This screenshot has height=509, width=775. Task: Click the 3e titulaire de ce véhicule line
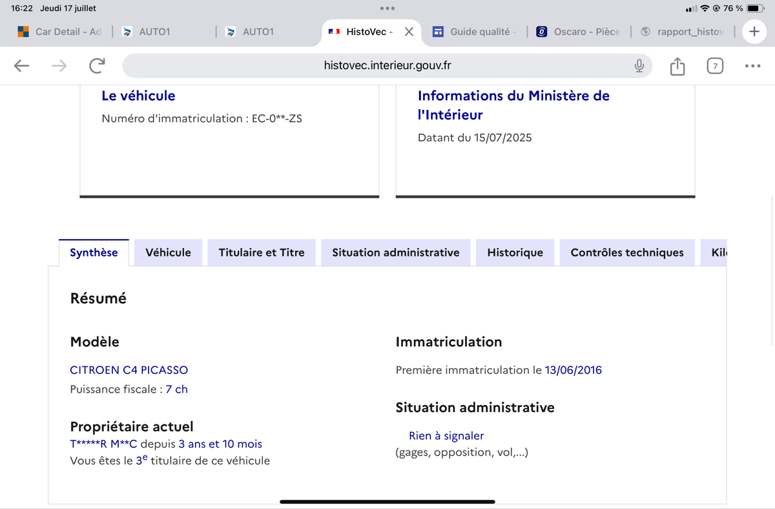(x=170, y=461)
